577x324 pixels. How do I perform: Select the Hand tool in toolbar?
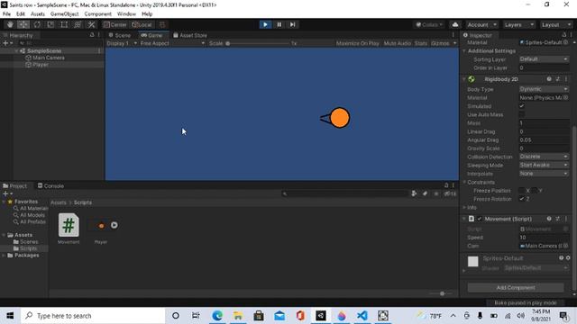click(10, 24)
